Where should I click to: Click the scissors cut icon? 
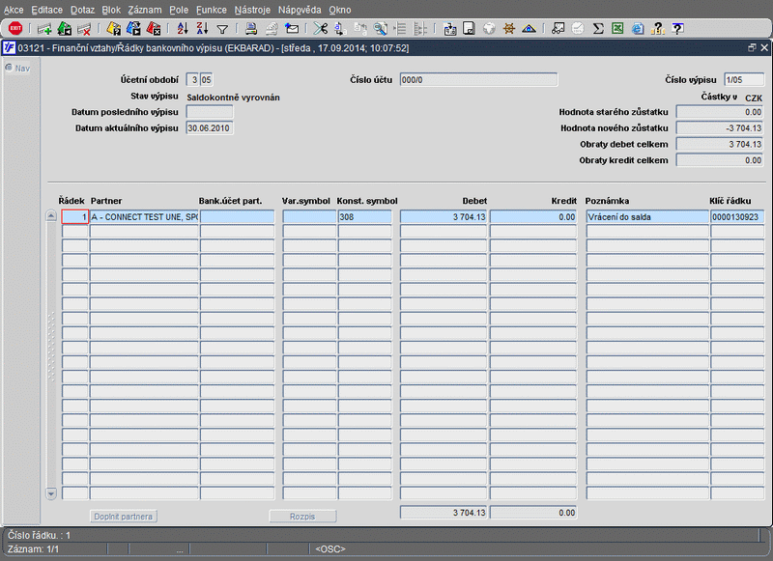[x=321, y=29]
